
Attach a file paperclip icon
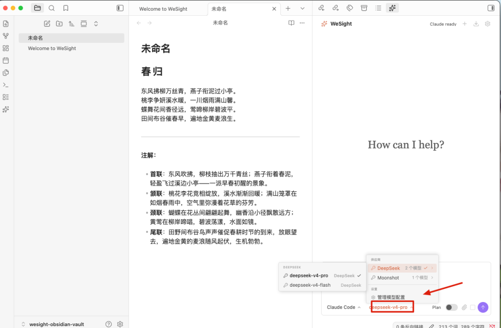pyautogui.click(x=464, y=307)
